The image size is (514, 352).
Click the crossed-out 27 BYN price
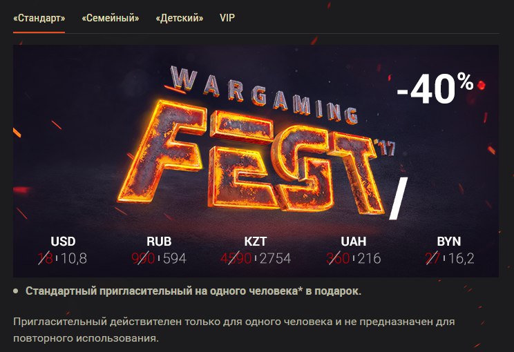tap(432, 259)
